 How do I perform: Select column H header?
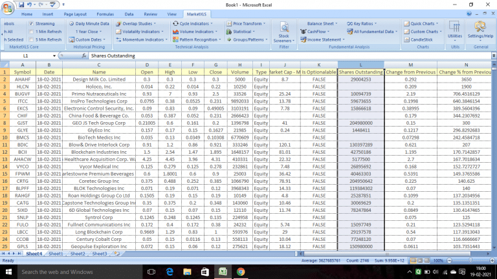pyautogui.click(x=239, y=65)
